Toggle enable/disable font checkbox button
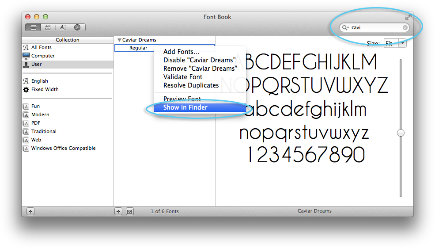This screenshot has height=248, width=435. coord(129,212)
